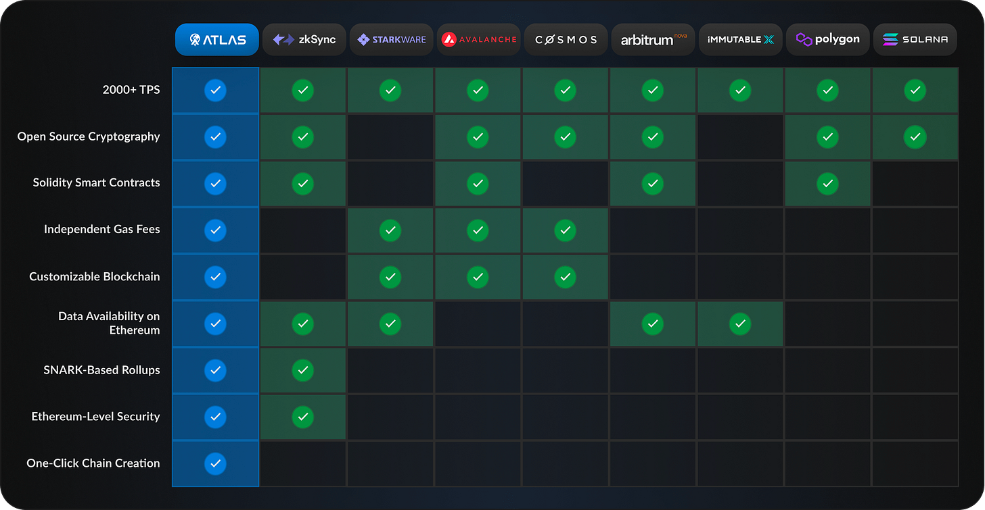Image resolution: width=985 pixels, height=510 pixels.
Task: Click Cosmos checkmark for Open Source Cryptography
Action: click(x=565, y=136)
